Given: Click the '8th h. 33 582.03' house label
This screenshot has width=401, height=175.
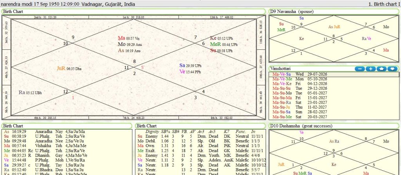Looking at the screenshot, I should tap(222, 118).
